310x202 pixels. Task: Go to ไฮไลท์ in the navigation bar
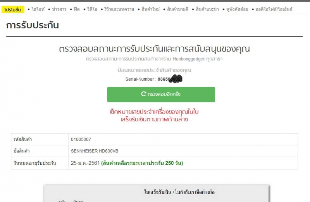[x=38, y=9]
